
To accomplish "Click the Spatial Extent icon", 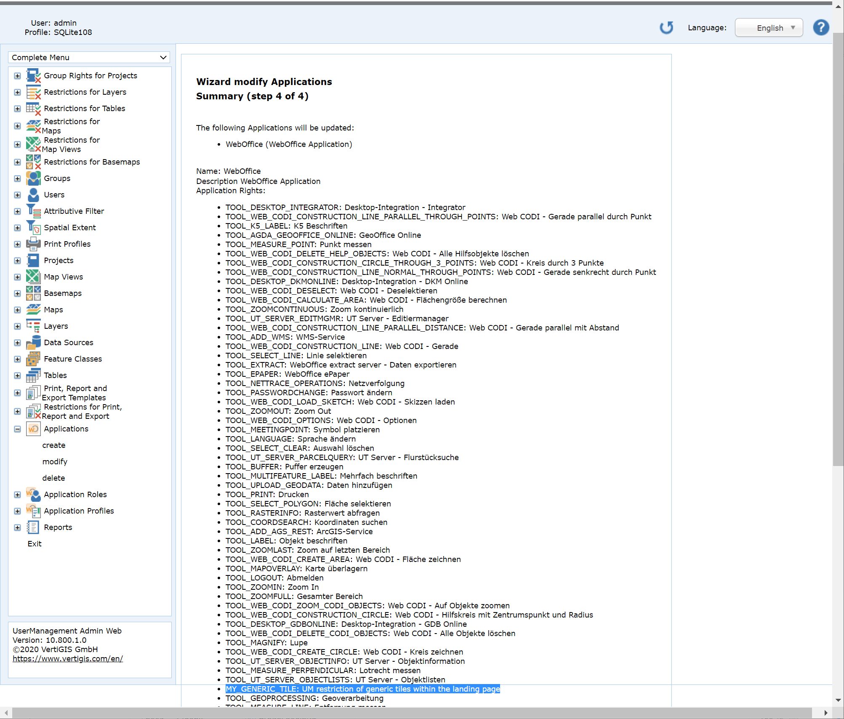I will 33,227.
